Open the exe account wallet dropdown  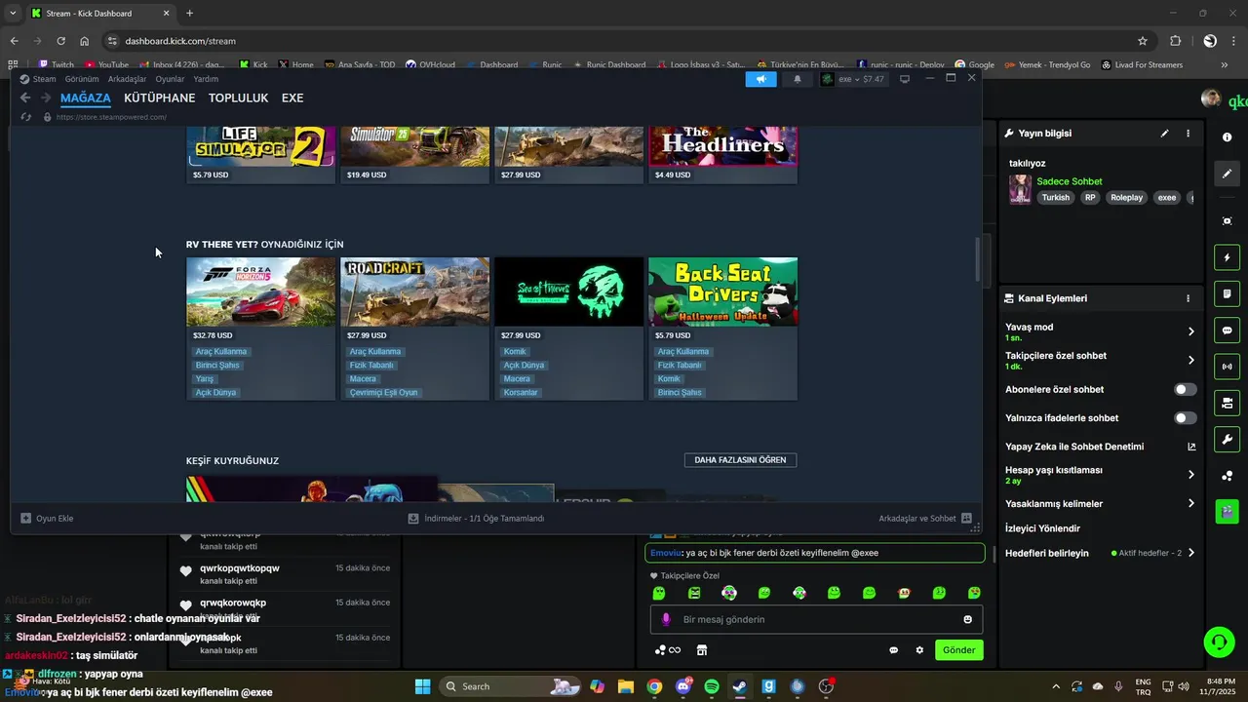[853, 79]
